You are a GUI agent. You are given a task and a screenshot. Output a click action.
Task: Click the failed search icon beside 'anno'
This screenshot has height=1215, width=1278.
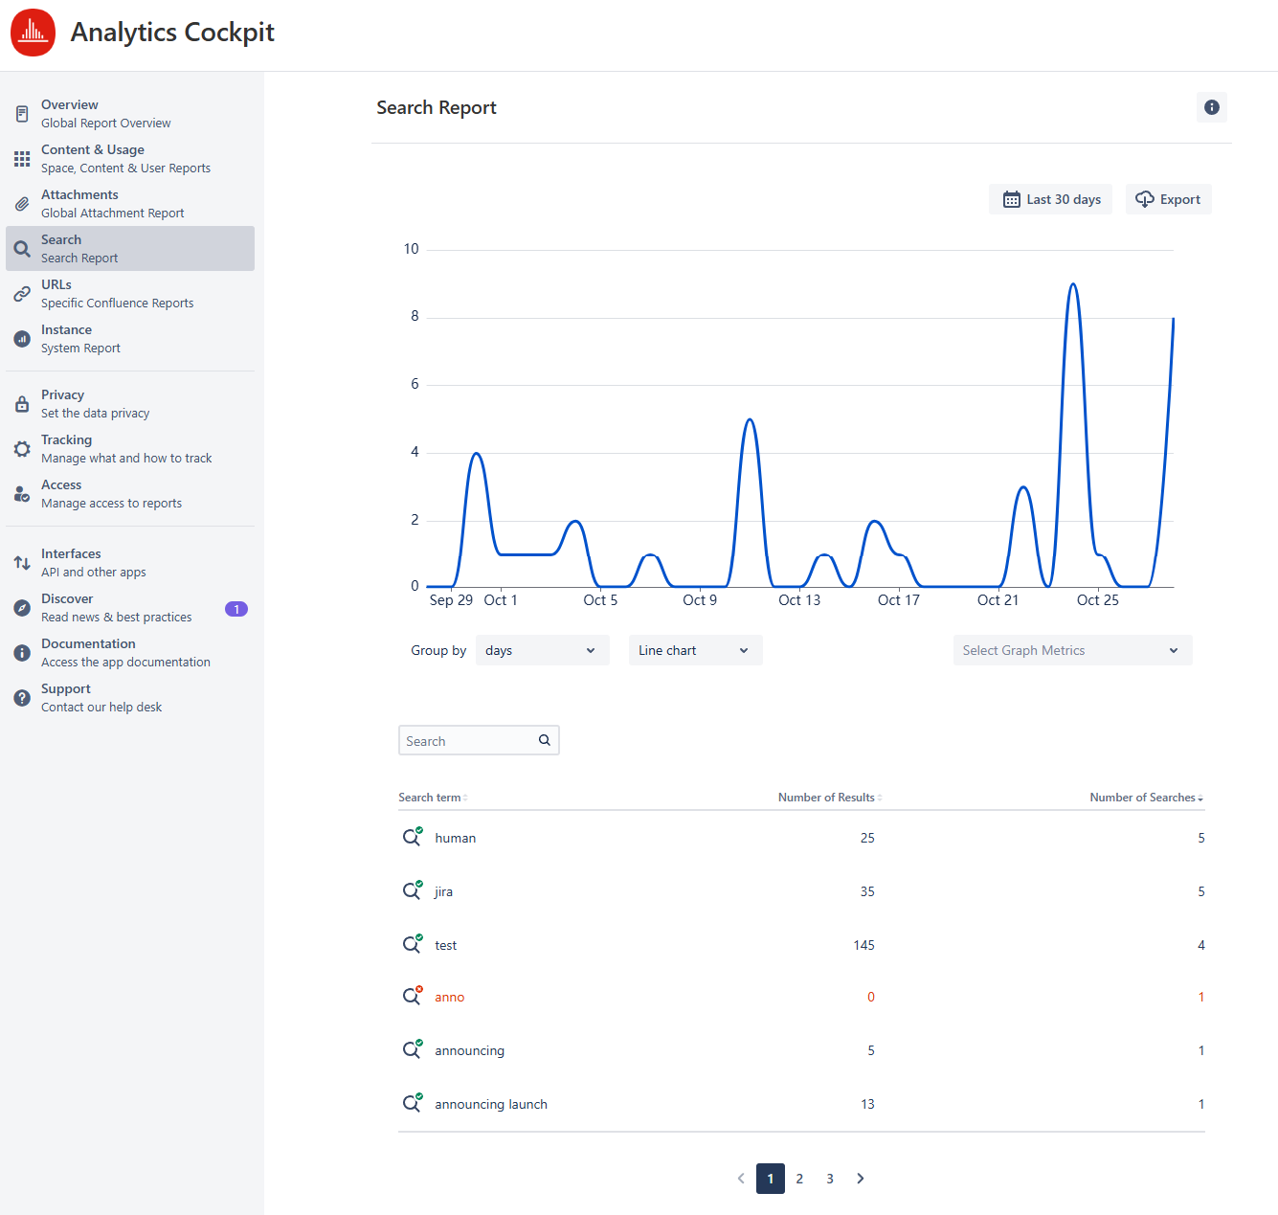click(412, 996)
